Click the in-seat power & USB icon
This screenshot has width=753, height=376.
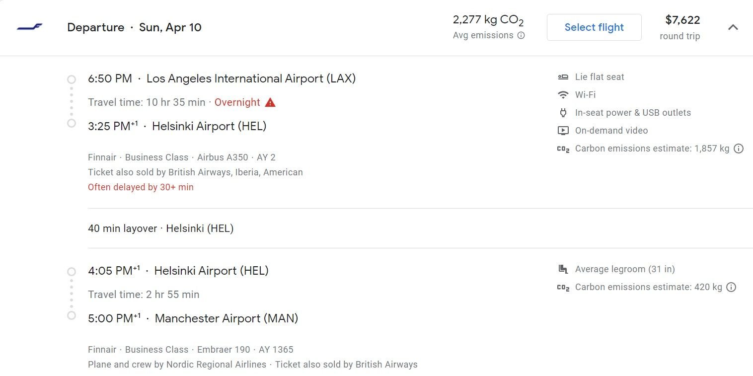coord(563,113)
